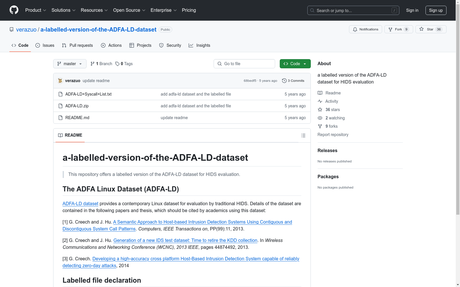The height and width of the screenshot is (287, 460).
Task: Click the magnifier icon in Go to file
Action: coord(220,64)
